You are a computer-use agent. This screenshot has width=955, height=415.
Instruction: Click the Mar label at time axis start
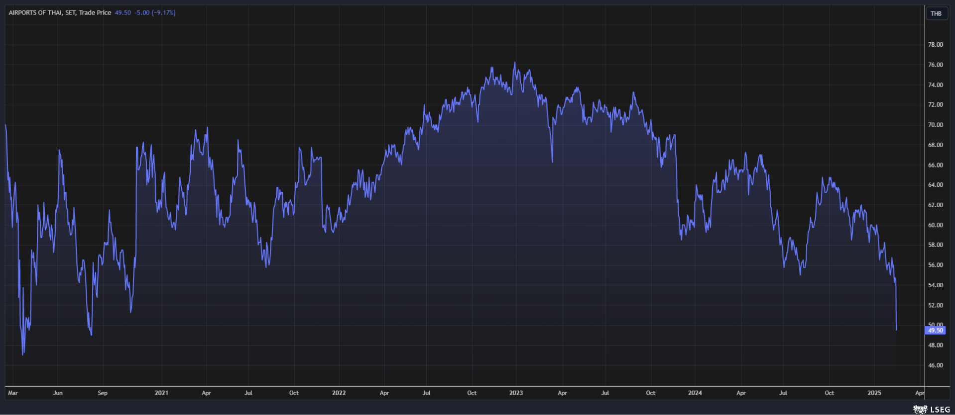pyautogui.click(x=13, y=393)
